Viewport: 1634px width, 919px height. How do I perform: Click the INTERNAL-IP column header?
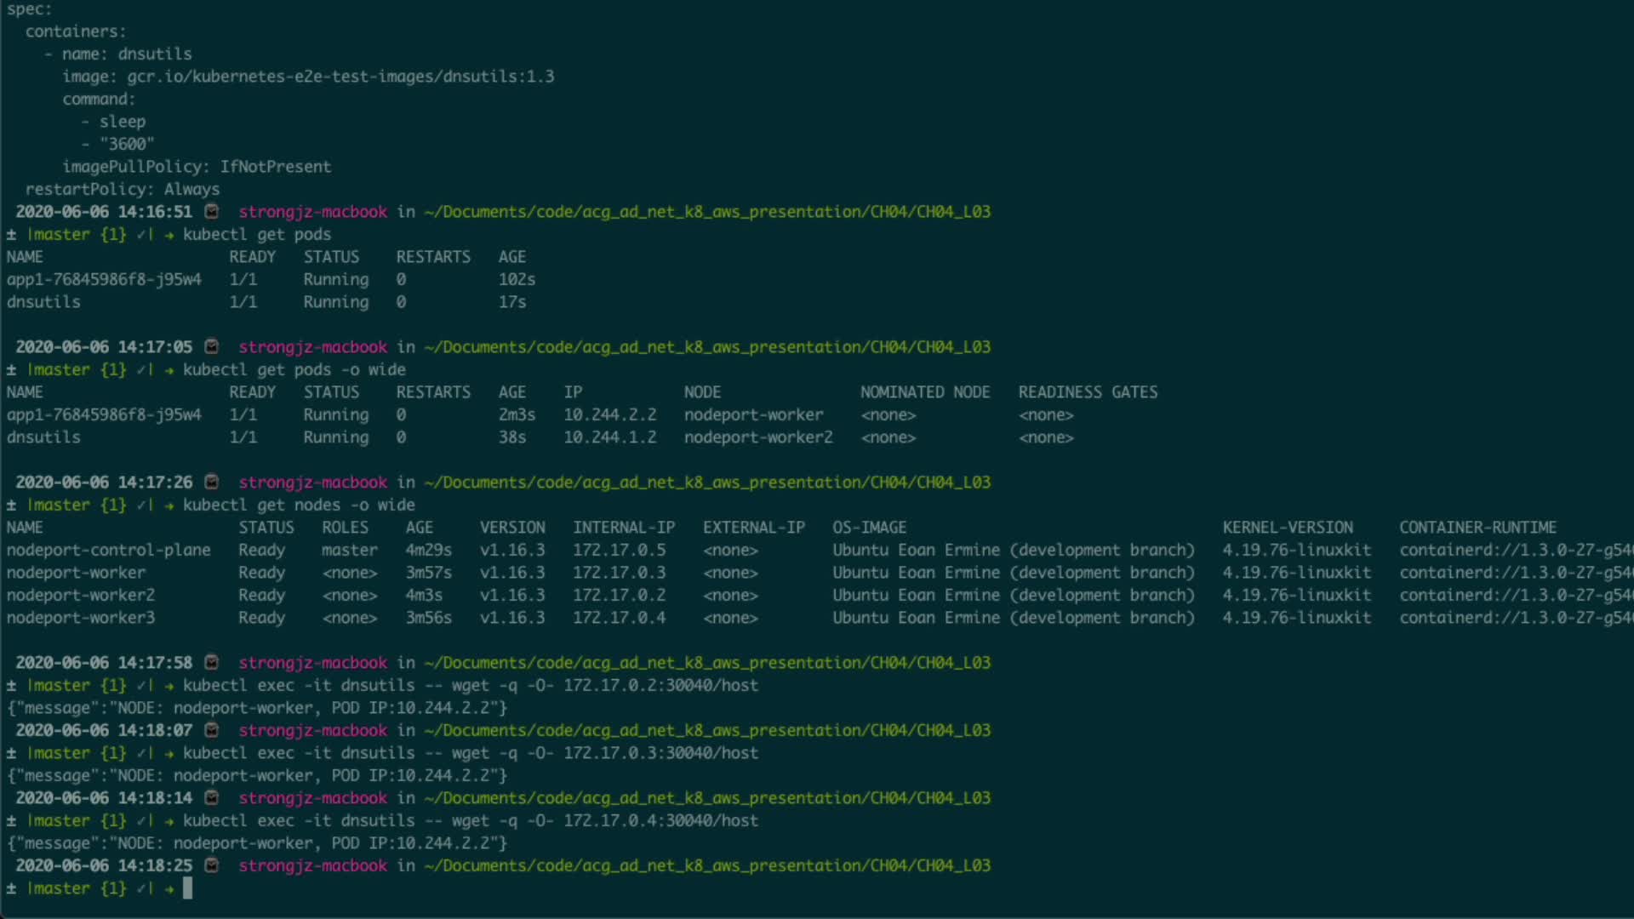(x=623, y=528)
